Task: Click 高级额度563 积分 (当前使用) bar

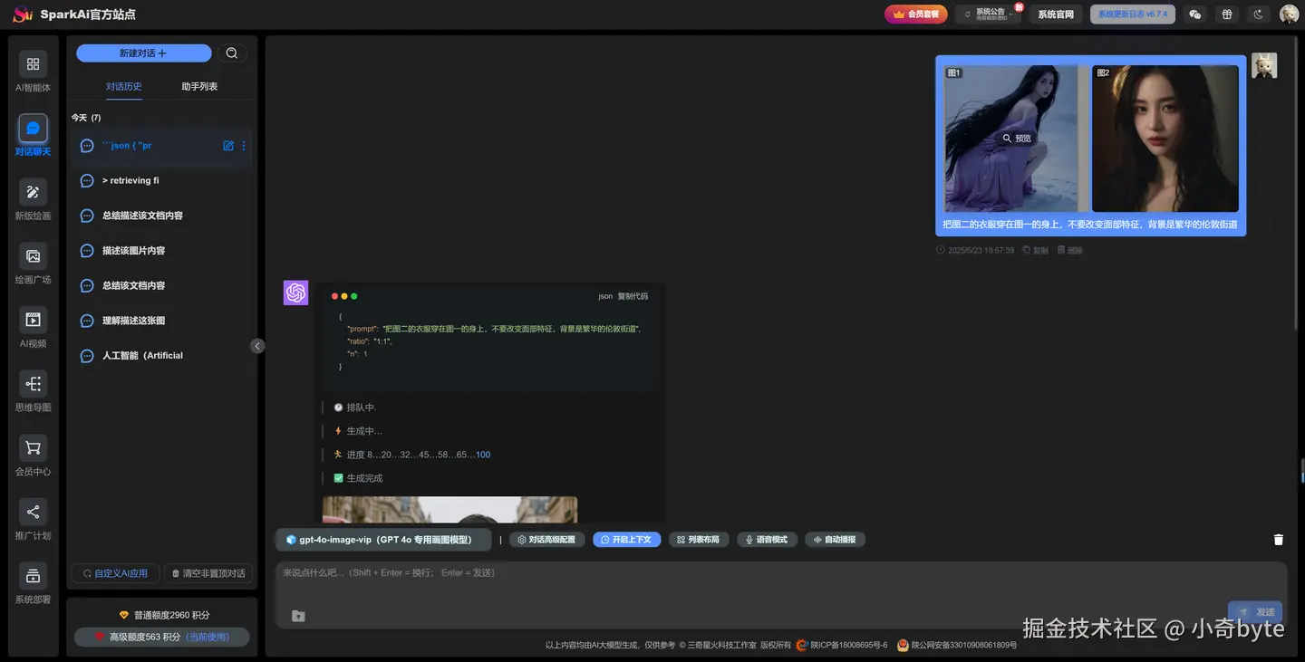Action: pos(161,637)
